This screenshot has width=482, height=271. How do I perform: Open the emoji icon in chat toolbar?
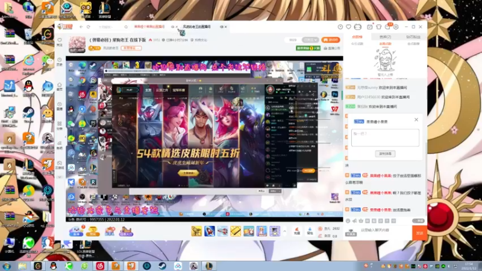click(348, 220)
